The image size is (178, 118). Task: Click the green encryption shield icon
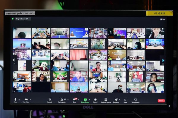tap(13, 19)
